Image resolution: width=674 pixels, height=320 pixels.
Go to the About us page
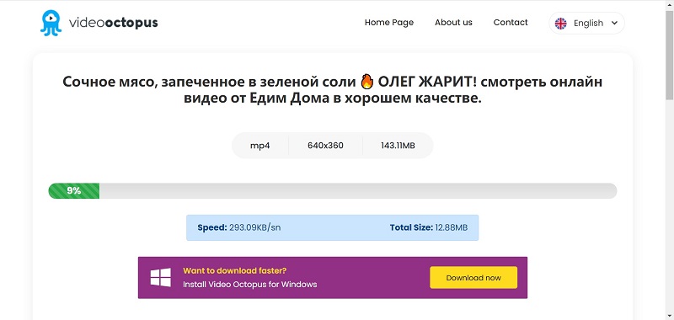pyautogui.click(x=453, y=23)
